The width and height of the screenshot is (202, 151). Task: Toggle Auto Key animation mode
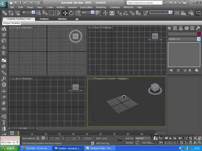tap(129, 138)
